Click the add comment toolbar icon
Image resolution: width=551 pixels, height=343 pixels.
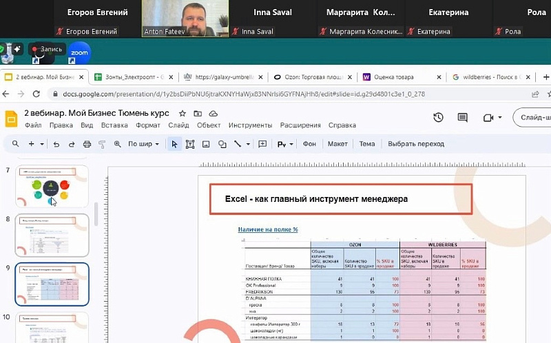(x=262, y=144)
